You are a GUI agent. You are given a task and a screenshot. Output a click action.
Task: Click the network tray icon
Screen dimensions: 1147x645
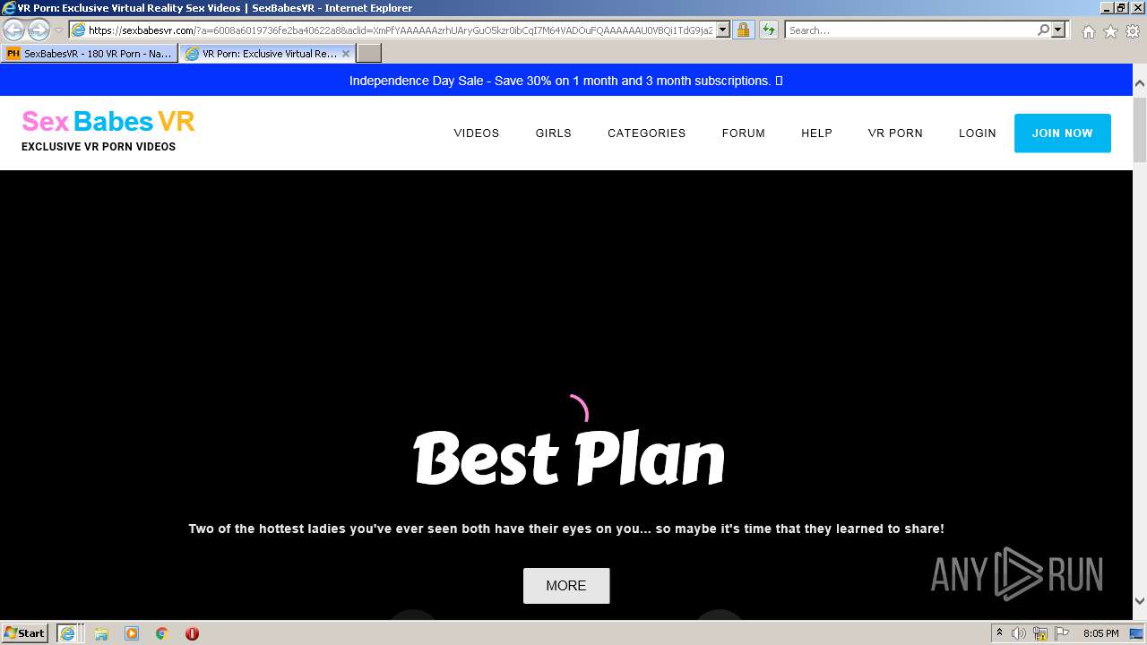coord(1040,633)
